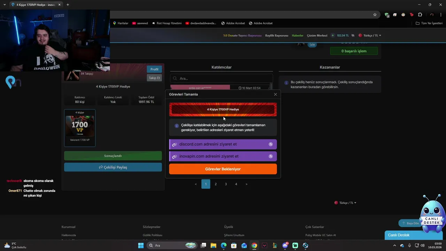
Task: Open Hakkımızda footer link
Action: 69,235
